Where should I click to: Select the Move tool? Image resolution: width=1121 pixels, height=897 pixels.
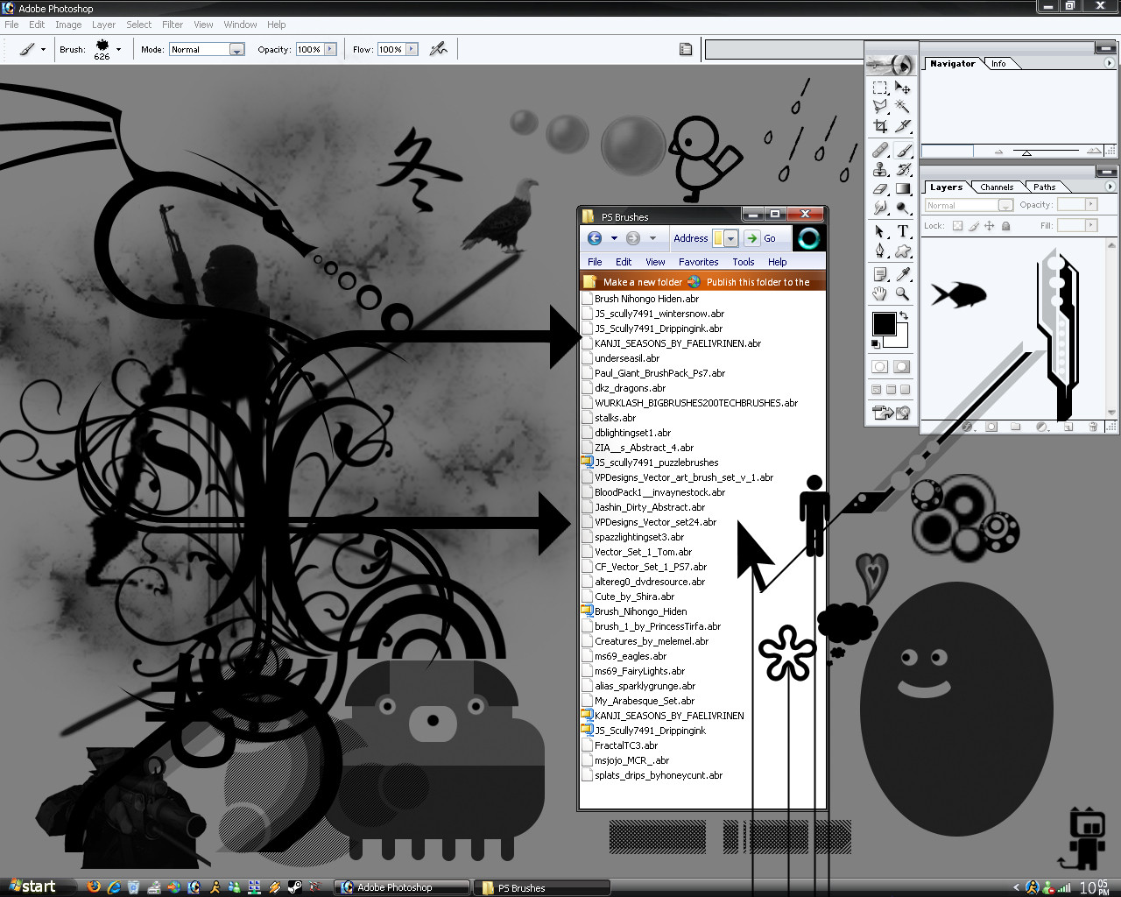[x=903, y=88]
